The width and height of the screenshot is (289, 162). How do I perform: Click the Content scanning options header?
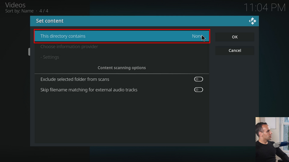(122, 68)
